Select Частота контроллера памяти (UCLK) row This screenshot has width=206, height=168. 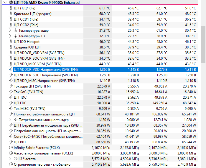pos(103,153)
